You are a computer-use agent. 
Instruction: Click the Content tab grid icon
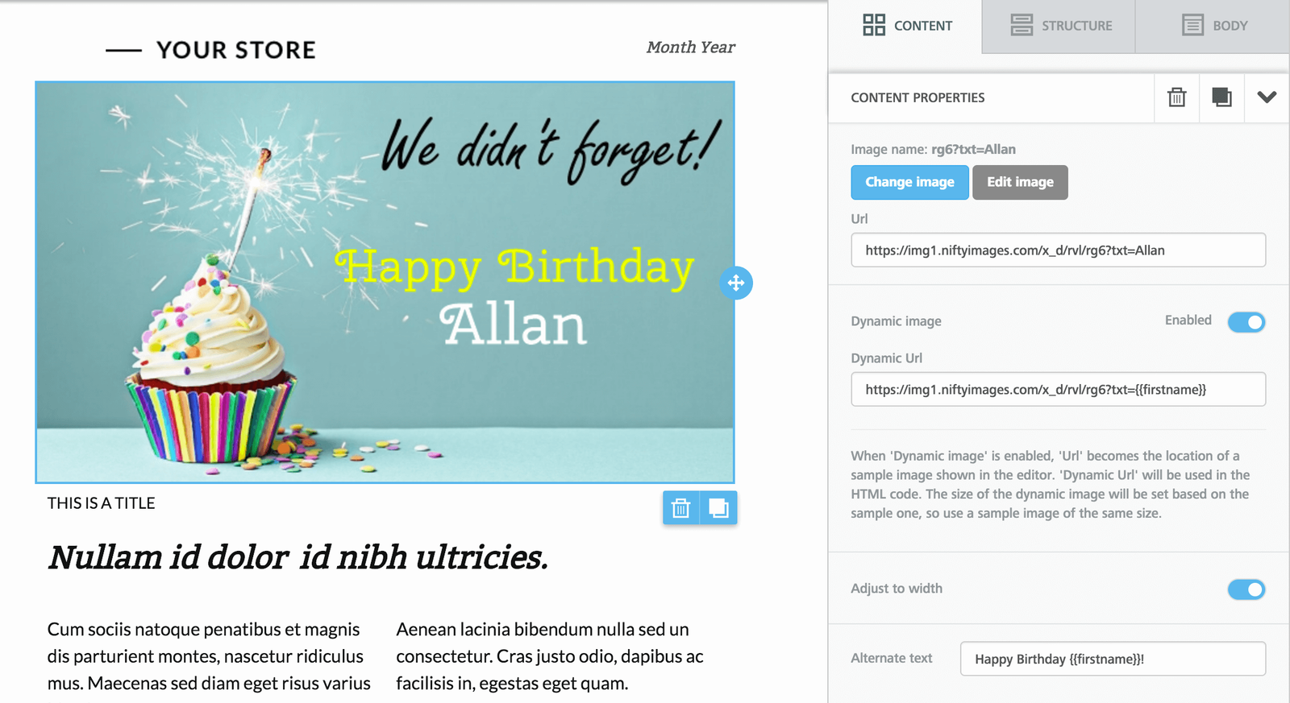[x=874, y=25]
